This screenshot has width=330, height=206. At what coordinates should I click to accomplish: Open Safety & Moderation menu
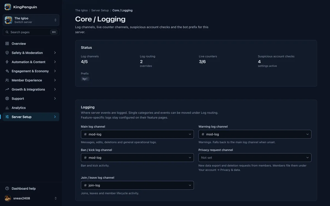point(31,53)
